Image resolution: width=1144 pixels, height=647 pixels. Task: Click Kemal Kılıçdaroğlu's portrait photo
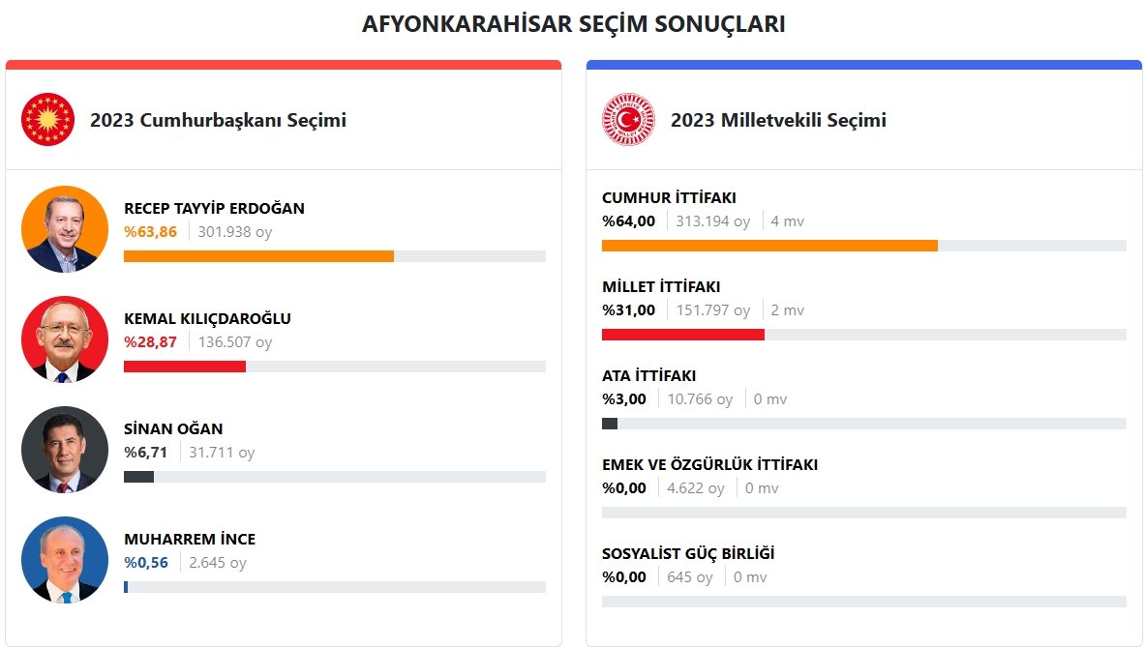[64, 339]
